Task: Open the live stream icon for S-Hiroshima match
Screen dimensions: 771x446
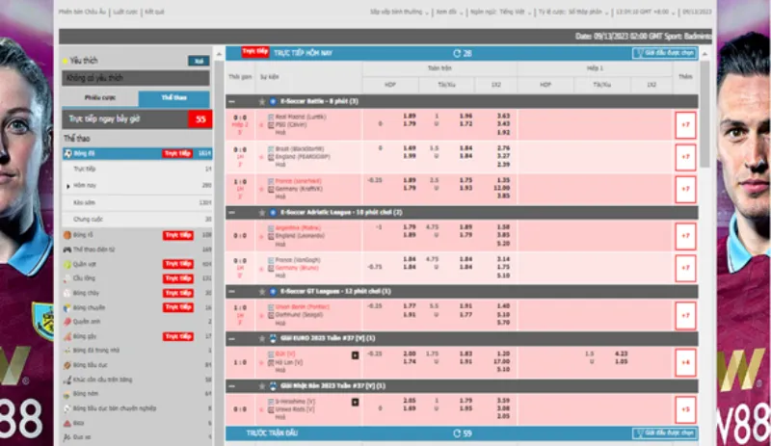Action: (355, 403)
